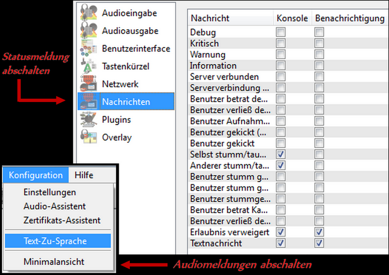
Task: Enable Konsole for the Information row
Action: [281, 66]
